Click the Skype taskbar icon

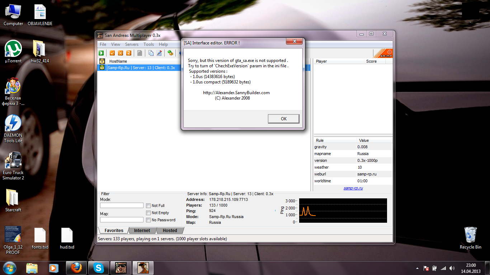click(x=99, y=268)
